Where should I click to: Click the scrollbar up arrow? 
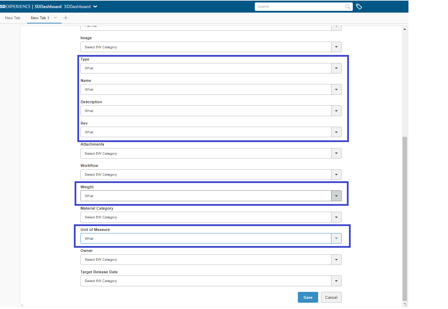tap(405, 29)
